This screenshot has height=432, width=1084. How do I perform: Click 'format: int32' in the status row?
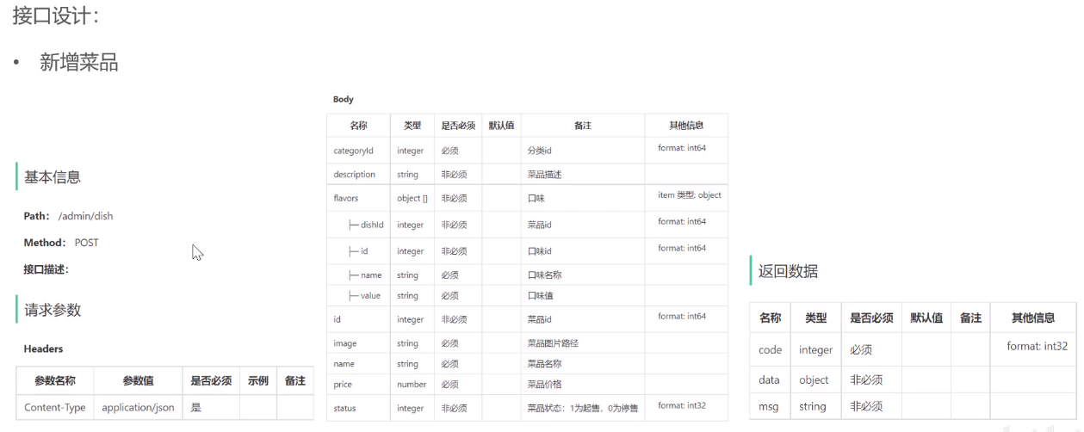pyautogui.click(x=682, y=404)
